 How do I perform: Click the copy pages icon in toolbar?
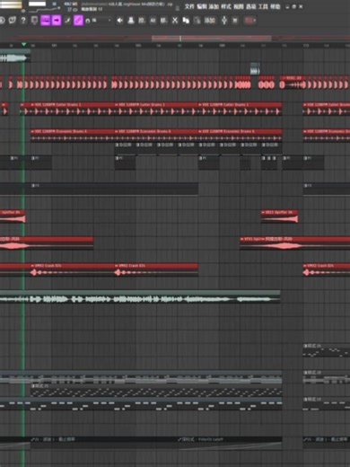click(186, 21)
